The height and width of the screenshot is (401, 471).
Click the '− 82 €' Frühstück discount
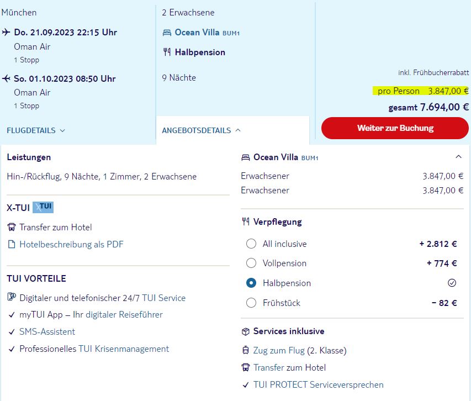[x=444, y=303]
